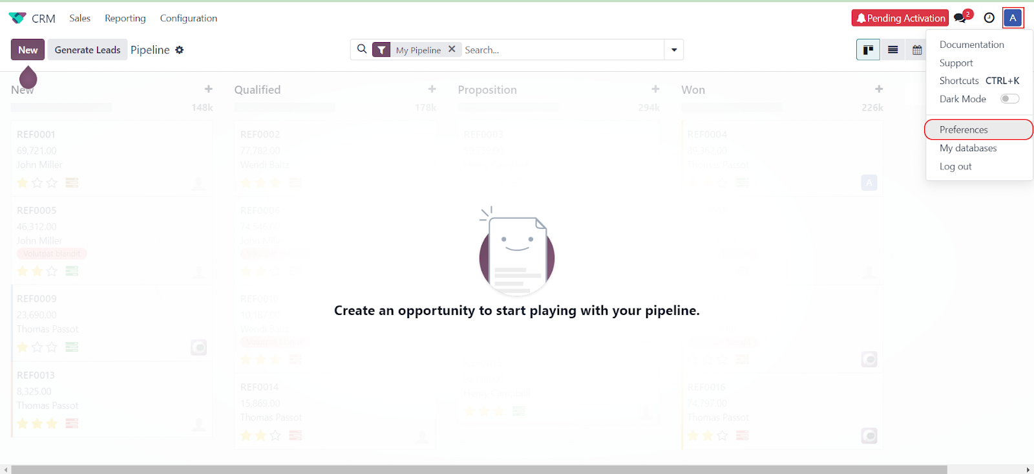
Task: Select Preferences from the user menu
Action: coord(964,130)
